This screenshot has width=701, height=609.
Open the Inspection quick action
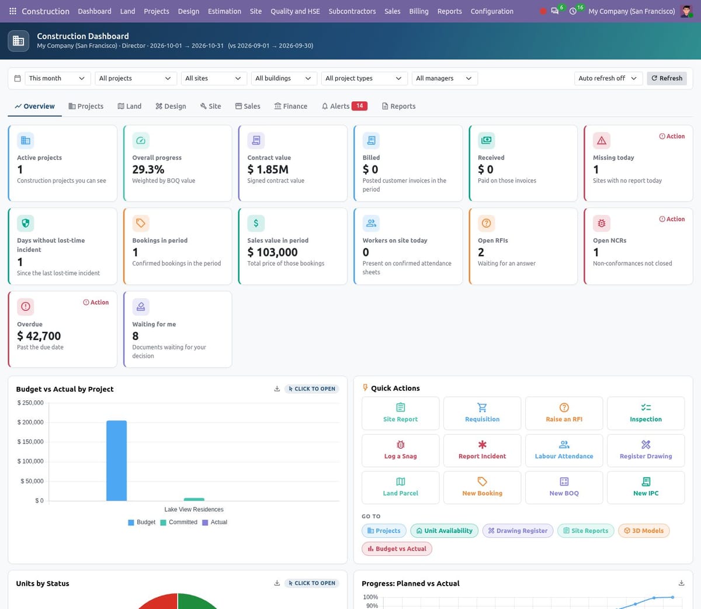(x=646, y=413)
